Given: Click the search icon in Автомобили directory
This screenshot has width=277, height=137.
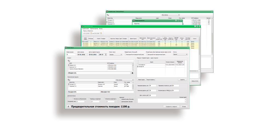Looking at the screenshot, I should (108, 15).
